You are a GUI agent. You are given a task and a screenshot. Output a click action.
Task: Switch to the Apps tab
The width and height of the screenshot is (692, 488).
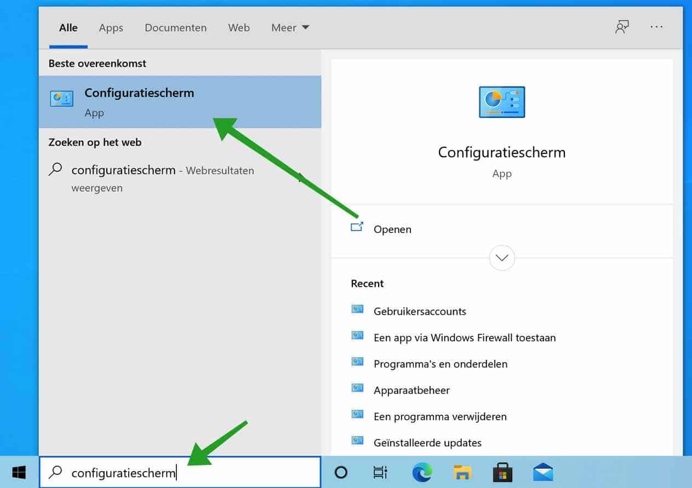tap(111, 27)
